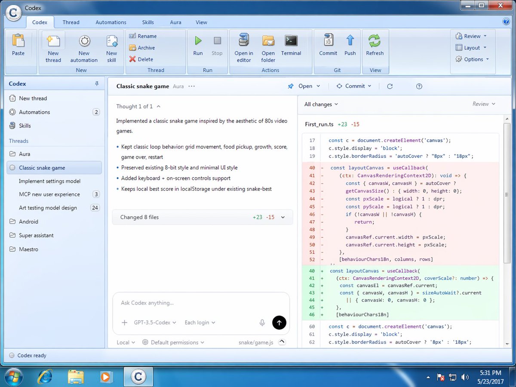Image resolution: width=516 pixels, height=387 pixels.
Task: Click the help question mark in thread header
Action: click(x=419, y=86)
